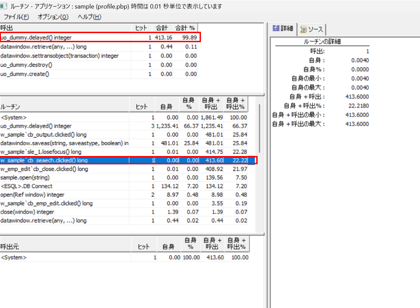This screenshot has height=308, width=420.
Task: Open the ヘルプ(H) menu
Action: click(x=89, y=17)
